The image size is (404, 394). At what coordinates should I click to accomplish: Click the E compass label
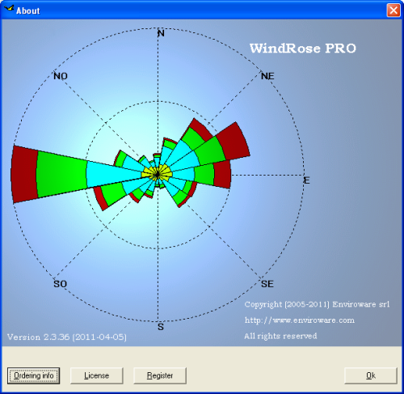306,180
